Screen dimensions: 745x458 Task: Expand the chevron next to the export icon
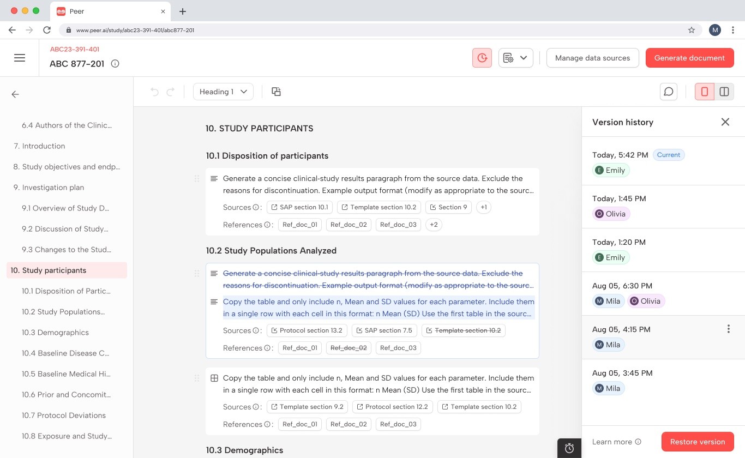[524, 57]
